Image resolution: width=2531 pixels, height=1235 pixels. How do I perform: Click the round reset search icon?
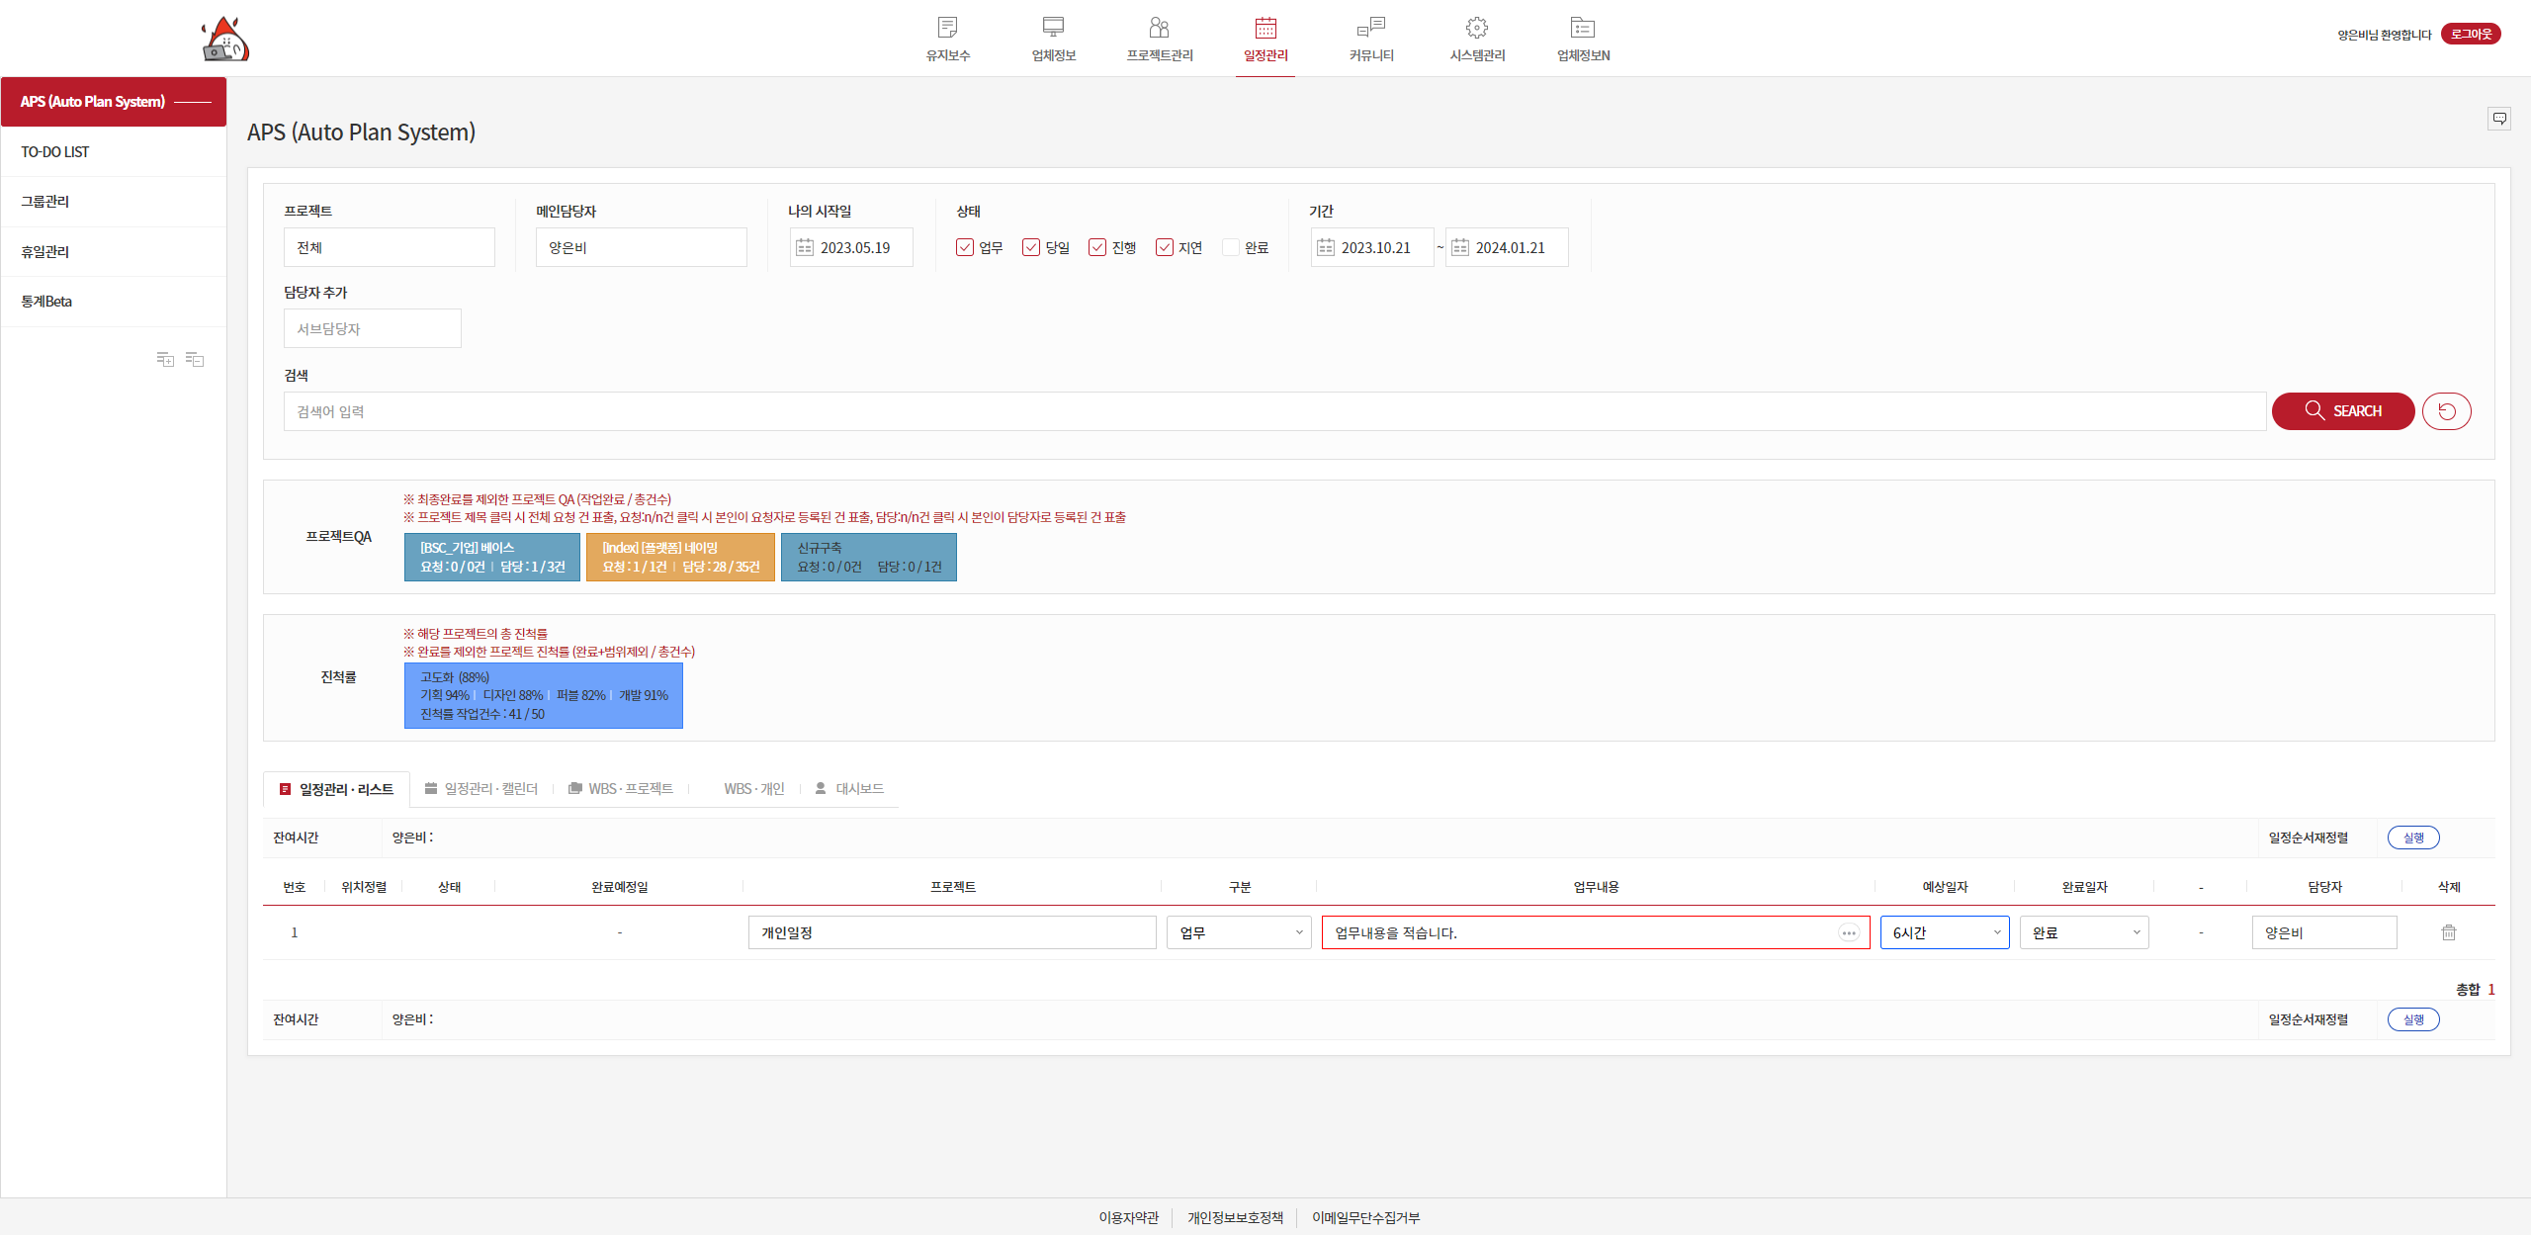click(2446, 411)
